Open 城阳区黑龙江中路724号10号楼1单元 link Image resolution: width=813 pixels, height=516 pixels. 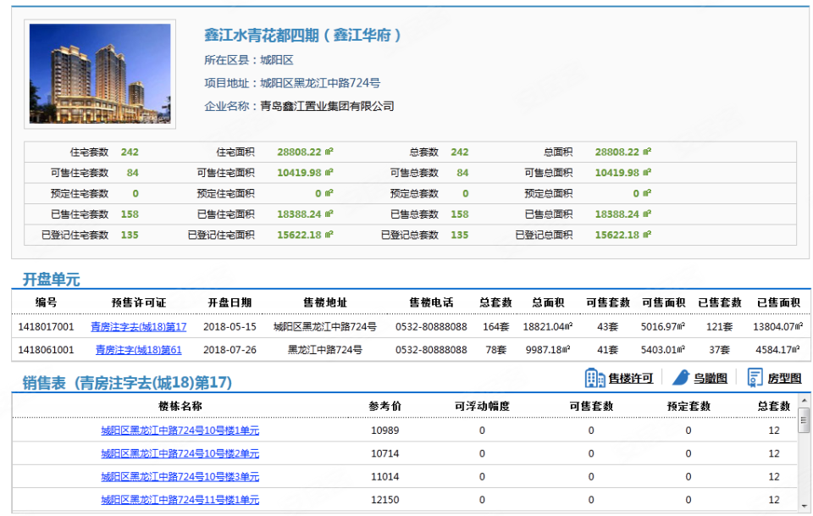(180, 430)
